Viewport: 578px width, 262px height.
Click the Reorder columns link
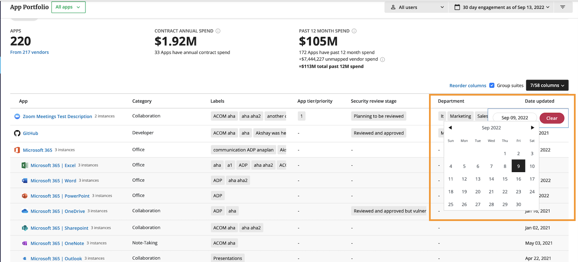click(468, 85)
